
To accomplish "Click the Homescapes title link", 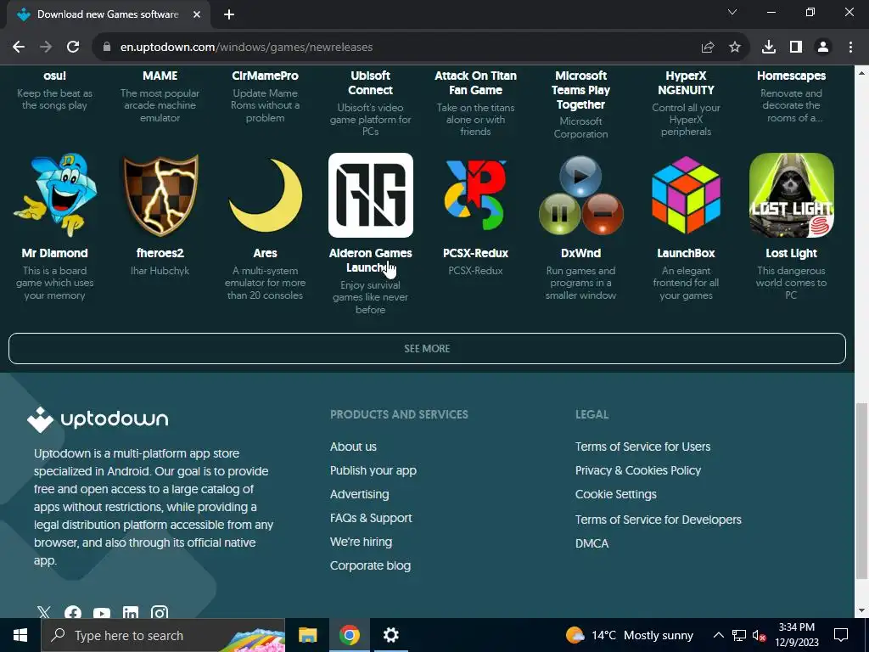I will point(792,76).
